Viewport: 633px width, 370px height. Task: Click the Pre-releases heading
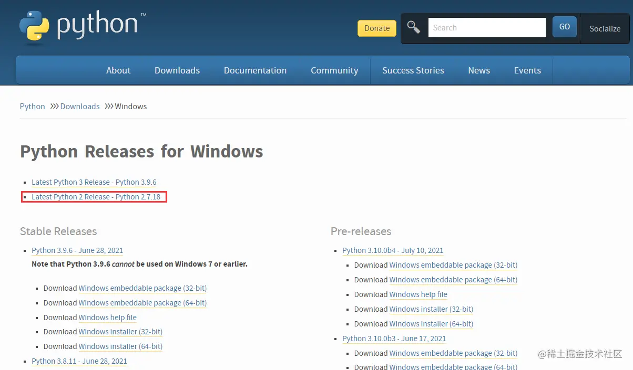361,231
